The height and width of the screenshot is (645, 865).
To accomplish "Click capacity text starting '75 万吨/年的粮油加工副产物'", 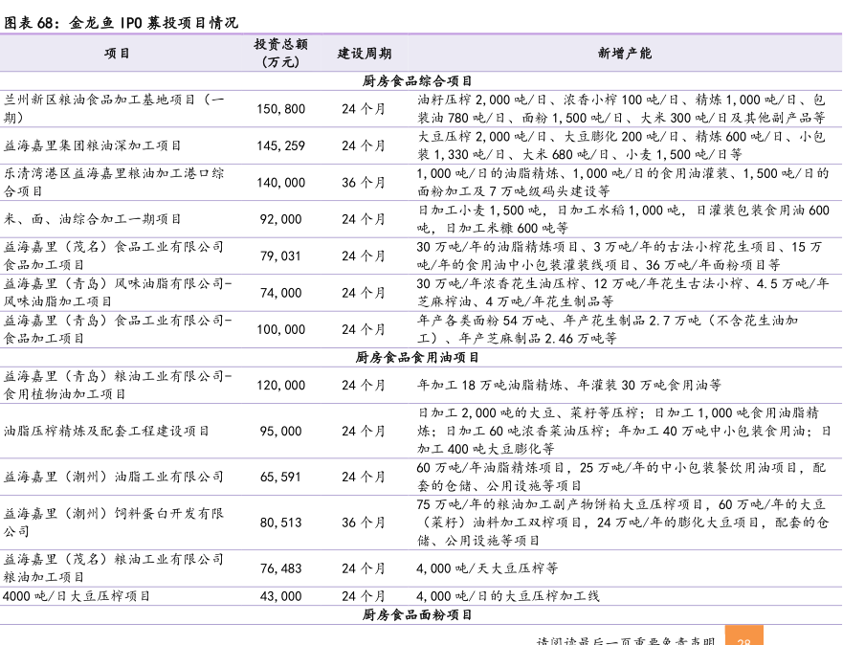I will [x=623, y=523].
